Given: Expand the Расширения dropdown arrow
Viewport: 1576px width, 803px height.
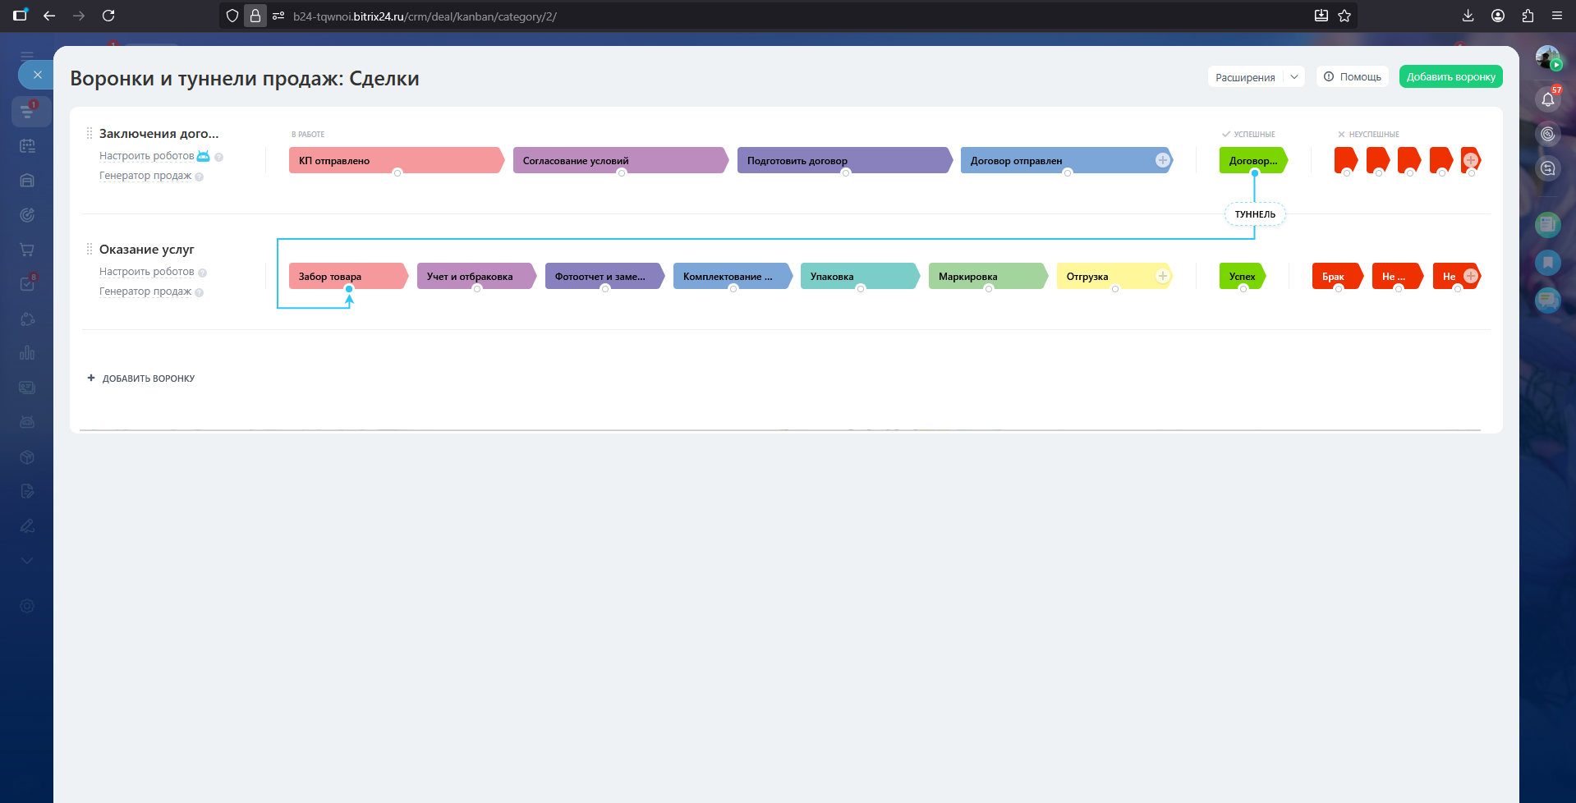Looking at the screenshot, I should 1293,76.
